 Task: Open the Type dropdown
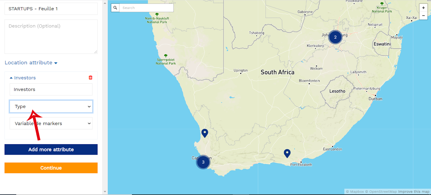[x=51, y=107]
